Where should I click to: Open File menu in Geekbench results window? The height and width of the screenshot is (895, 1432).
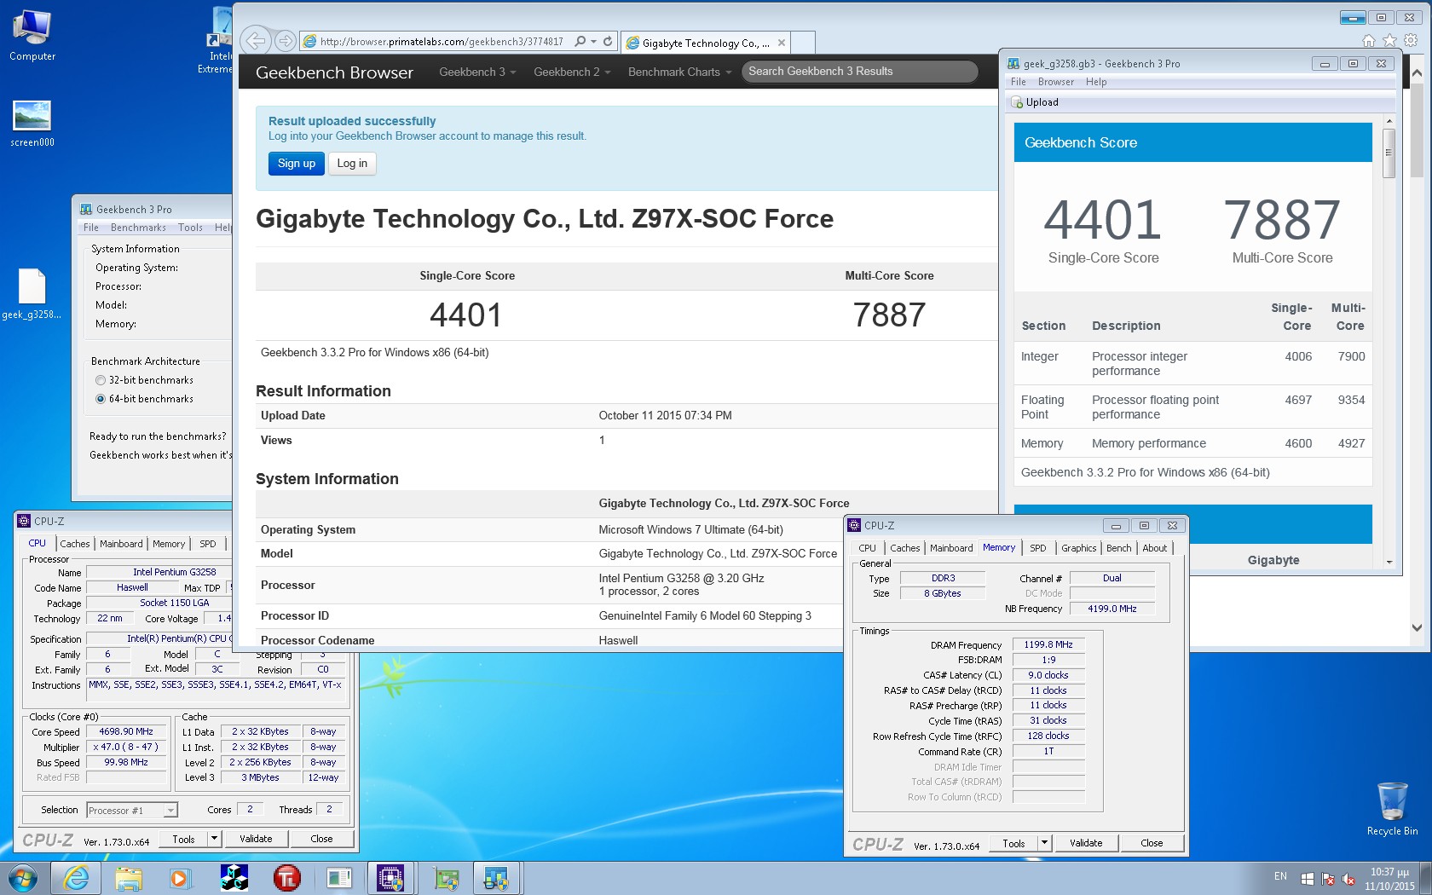[x=1018, y=82]
